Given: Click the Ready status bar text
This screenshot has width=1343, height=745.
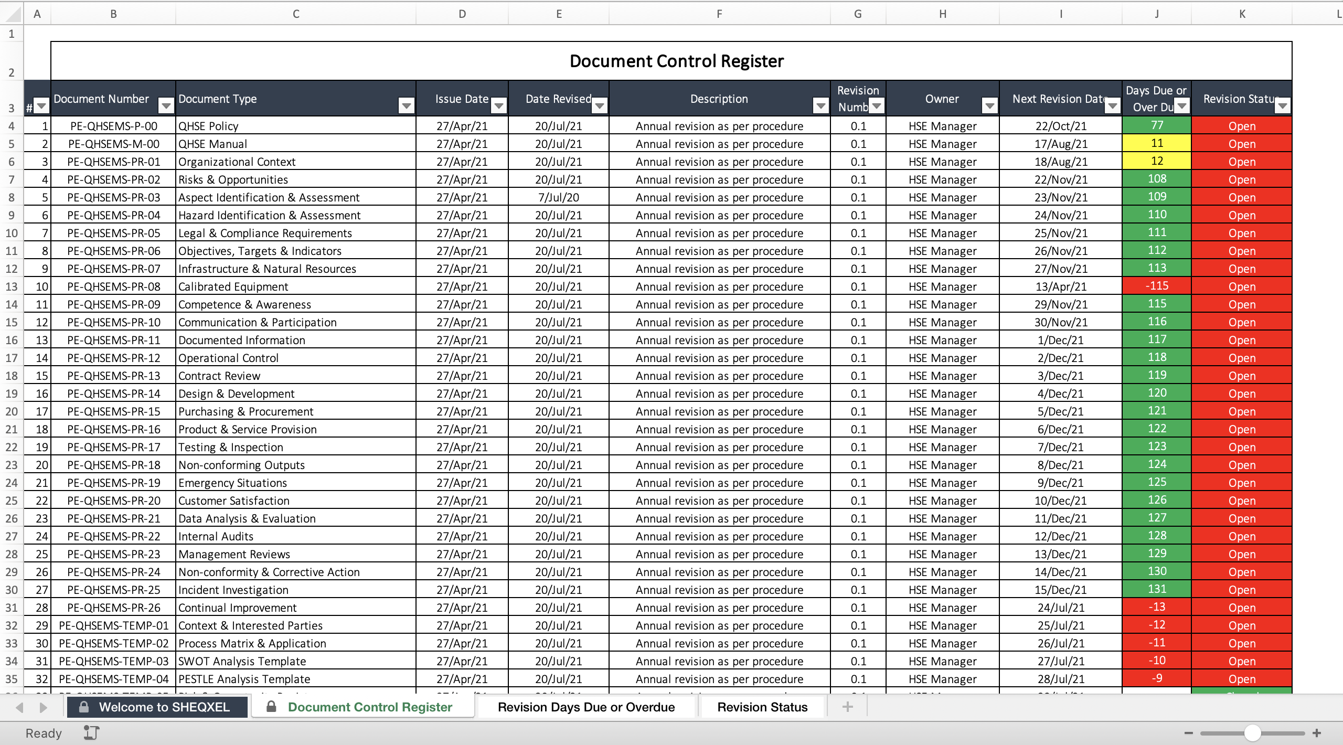Looking at the screenshot, I should [44, 733].
